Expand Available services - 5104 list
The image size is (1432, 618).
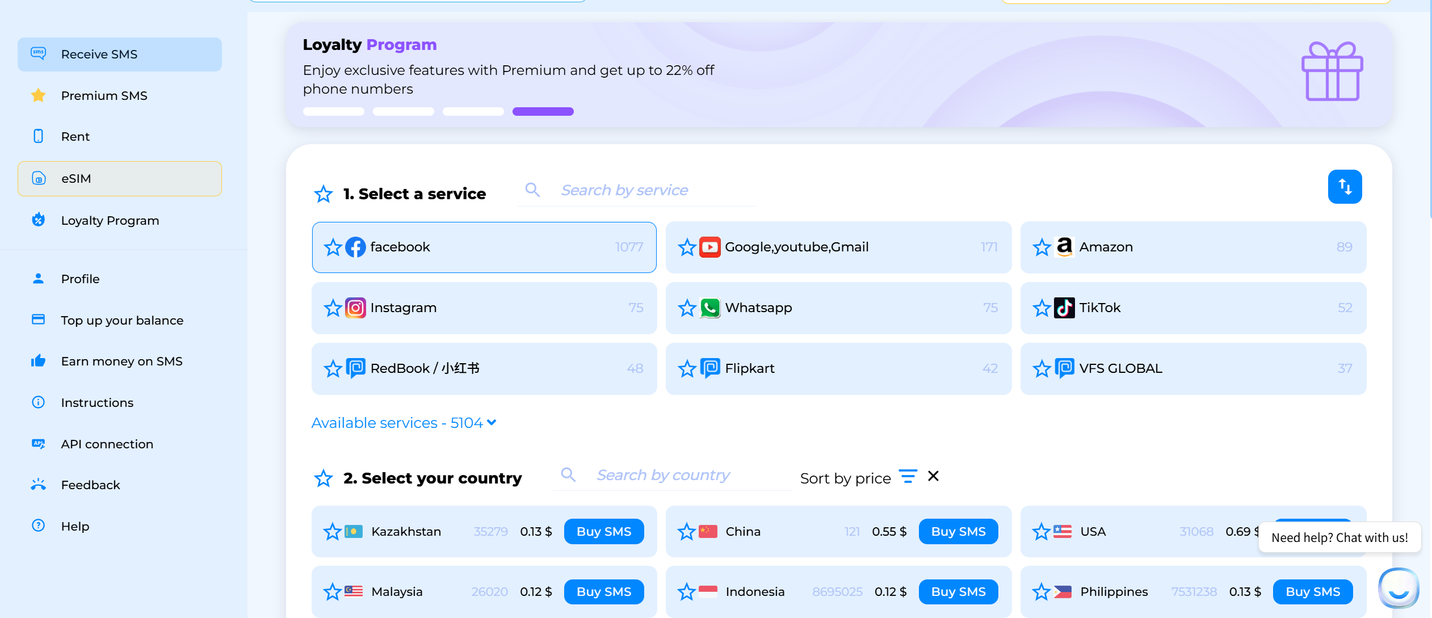click(x=404, y=423)
